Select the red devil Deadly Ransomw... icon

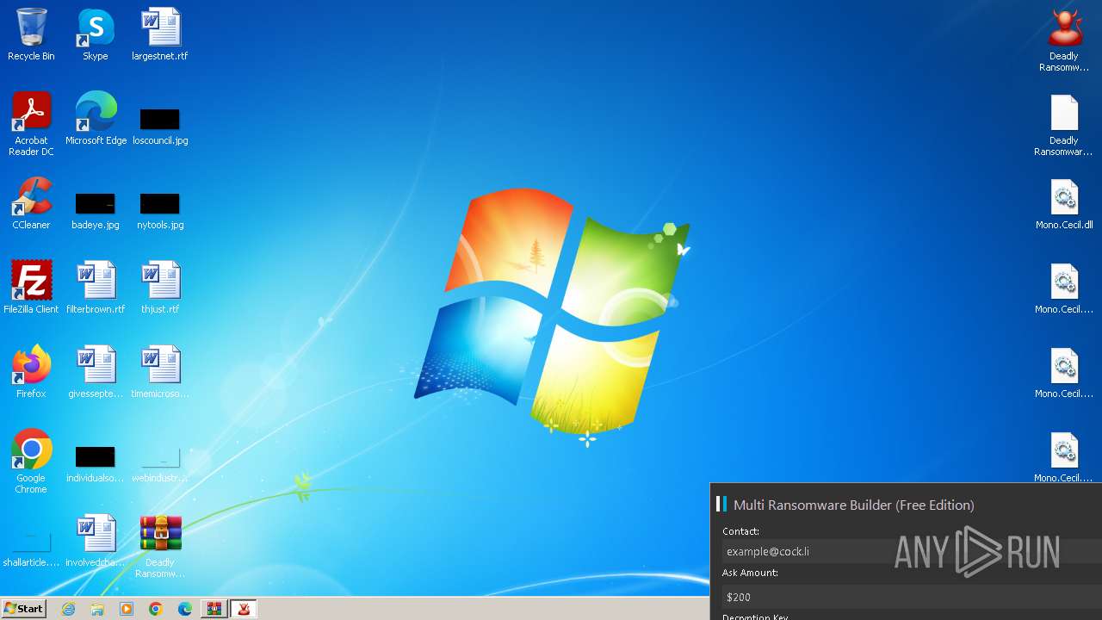click(x=1064, y=40)
